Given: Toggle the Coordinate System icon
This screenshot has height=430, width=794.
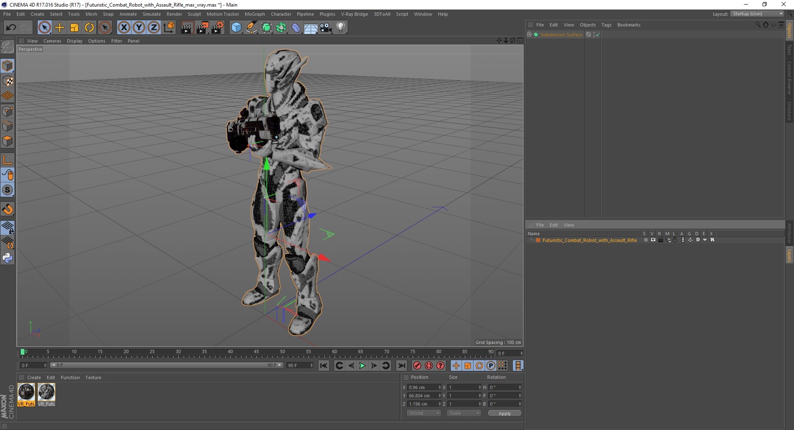Looking at the screenshot, I should [x=169, y=28].
